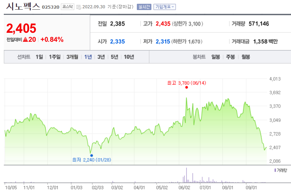This screenshot has width=291, height=193.
Task: Click the 2,086 price axis label
Action: coord(275,161)
